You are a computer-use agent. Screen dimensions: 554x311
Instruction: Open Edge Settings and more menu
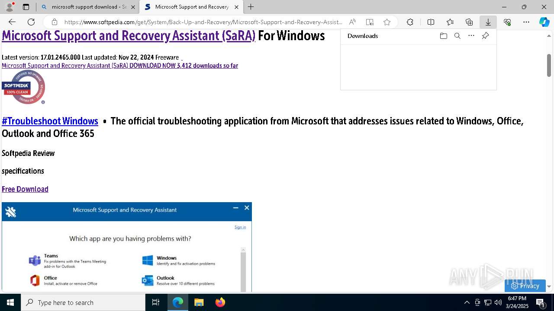pos(526,22)
